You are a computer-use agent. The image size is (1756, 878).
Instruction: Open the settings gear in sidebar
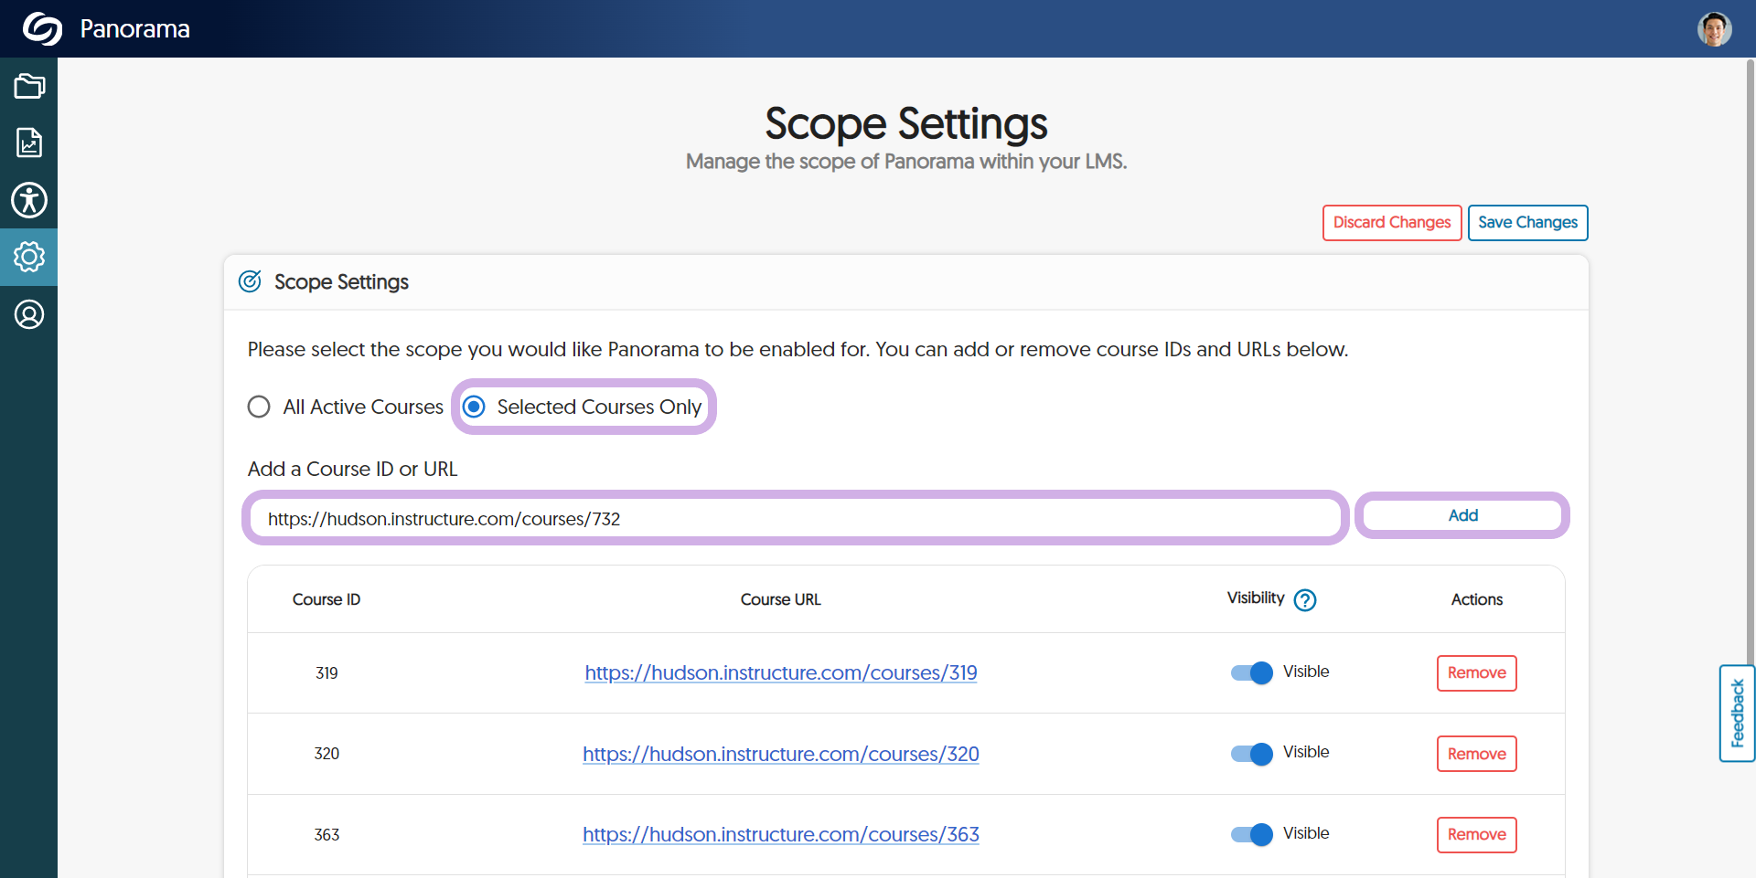(x=29, y=257)
